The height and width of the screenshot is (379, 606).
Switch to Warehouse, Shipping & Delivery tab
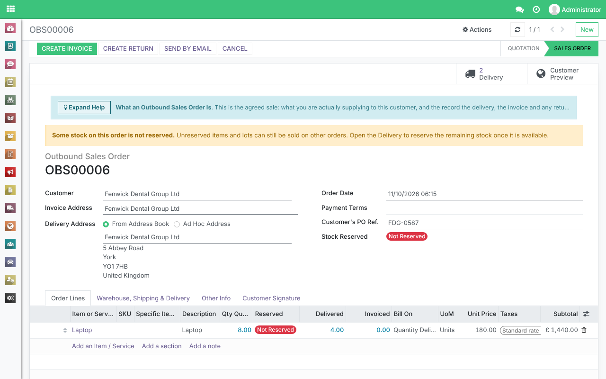(x=143, y=298)
